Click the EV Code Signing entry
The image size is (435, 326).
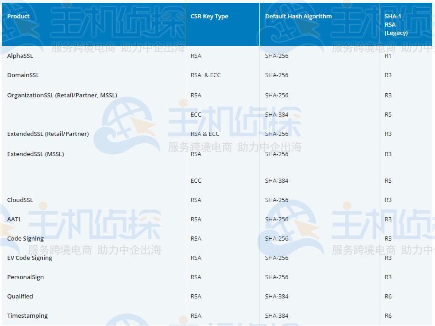29,258
